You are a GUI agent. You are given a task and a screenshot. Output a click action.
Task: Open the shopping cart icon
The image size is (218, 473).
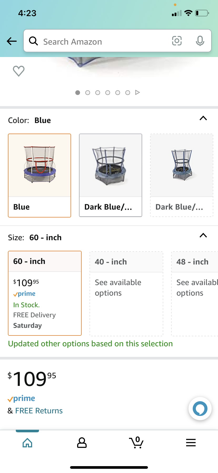pos(136,443)
